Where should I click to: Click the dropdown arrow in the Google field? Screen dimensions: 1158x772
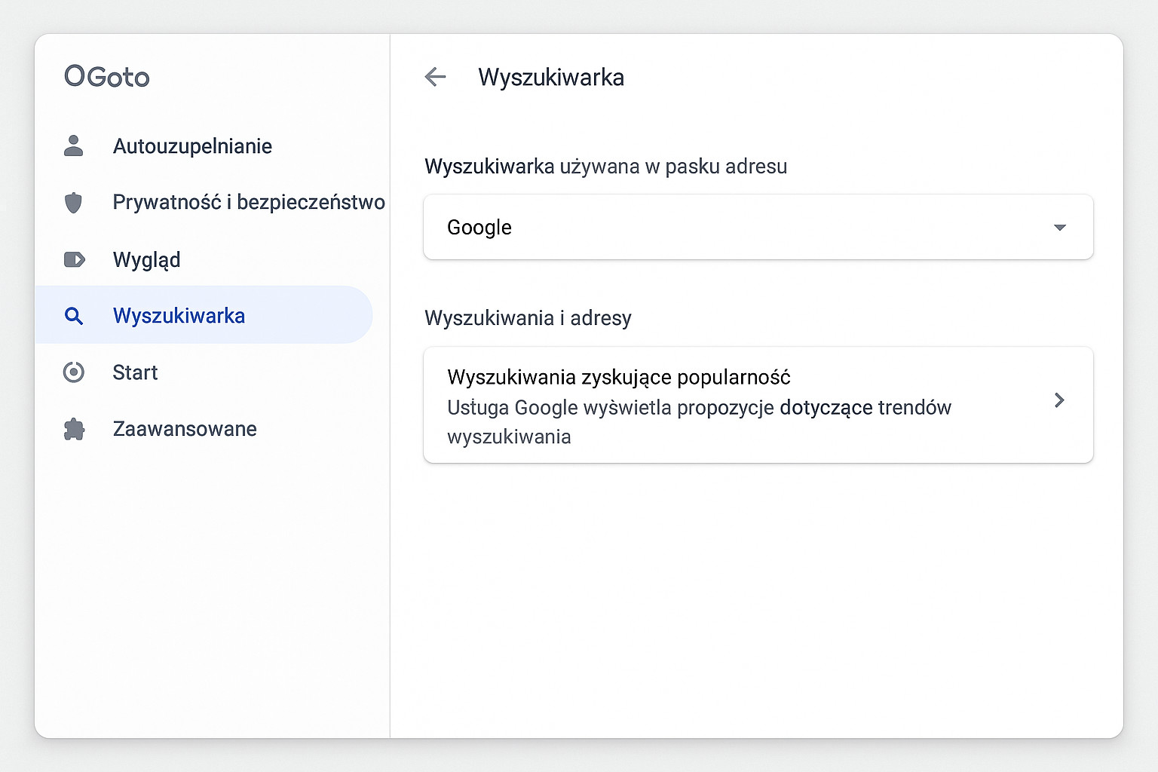[x=1059, y=227]
